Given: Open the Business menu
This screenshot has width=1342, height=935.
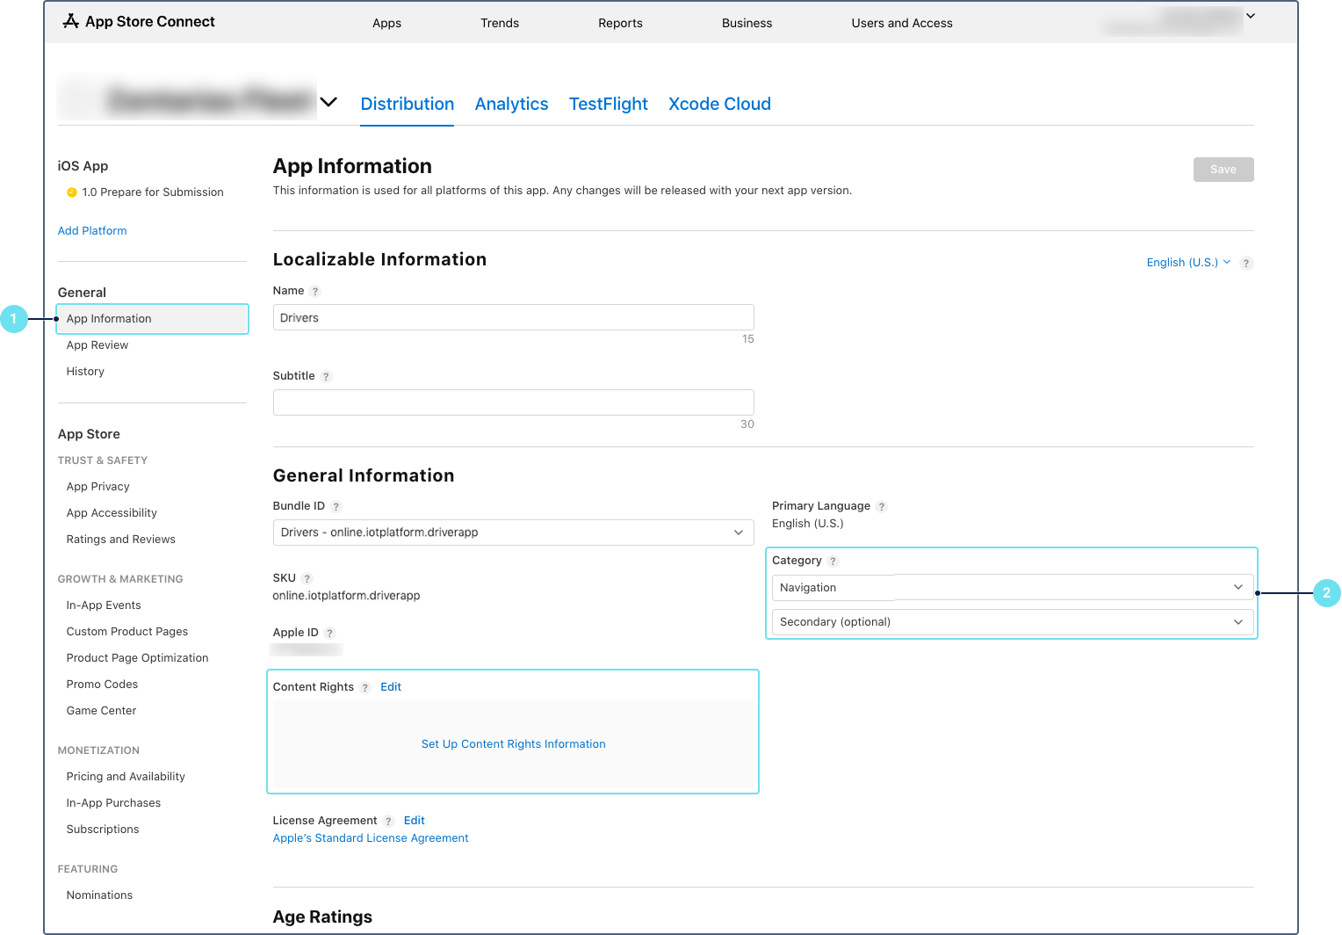Looking at the screenshot, I should click(747, 23).
